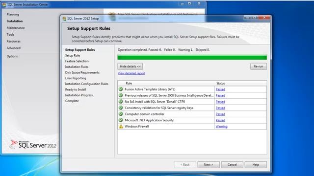Collapse results with Hide details button

(x=130, y=66)
